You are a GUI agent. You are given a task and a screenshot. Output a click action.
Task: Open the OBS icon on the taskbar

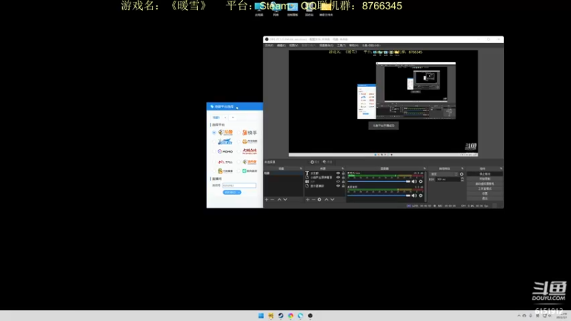click(x=310, y=315)
